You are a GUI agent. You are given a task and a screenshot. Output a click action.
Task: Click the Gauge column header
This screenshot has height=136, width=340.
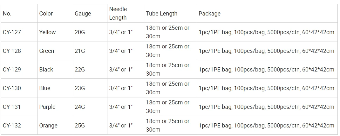point(90,13)
